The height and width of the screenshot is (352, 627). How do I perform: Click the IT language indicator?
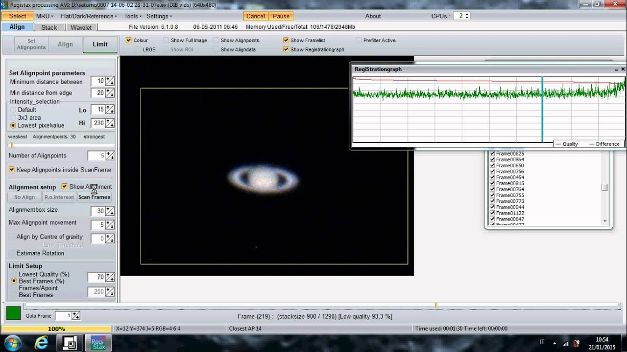[x=542, y=342]
